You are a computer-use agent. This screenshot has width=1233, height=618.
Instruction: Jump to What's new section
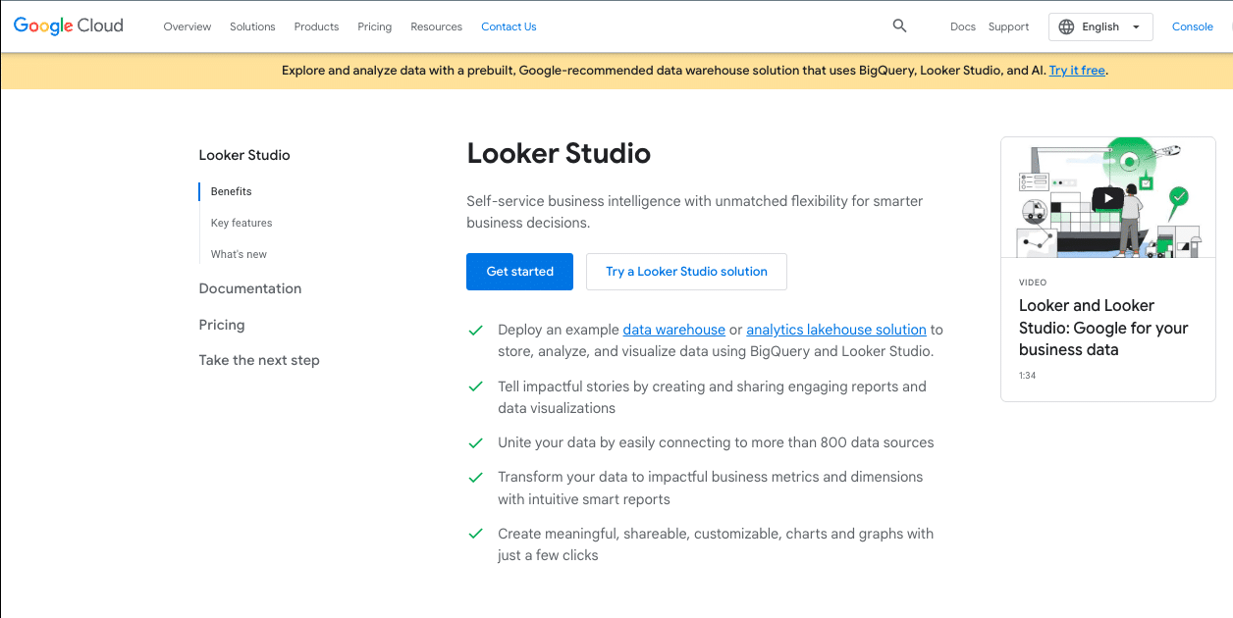pyautogui.click(x=239, y=254)
